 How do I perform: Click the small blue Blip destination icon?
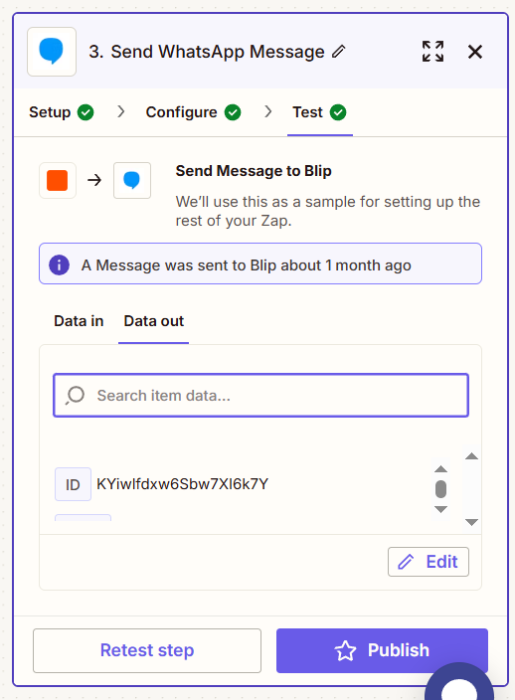132,180
